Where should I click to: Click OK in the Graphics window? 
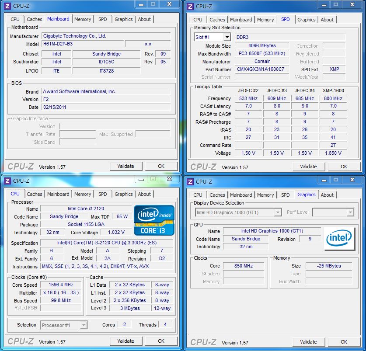coord(344,342)
